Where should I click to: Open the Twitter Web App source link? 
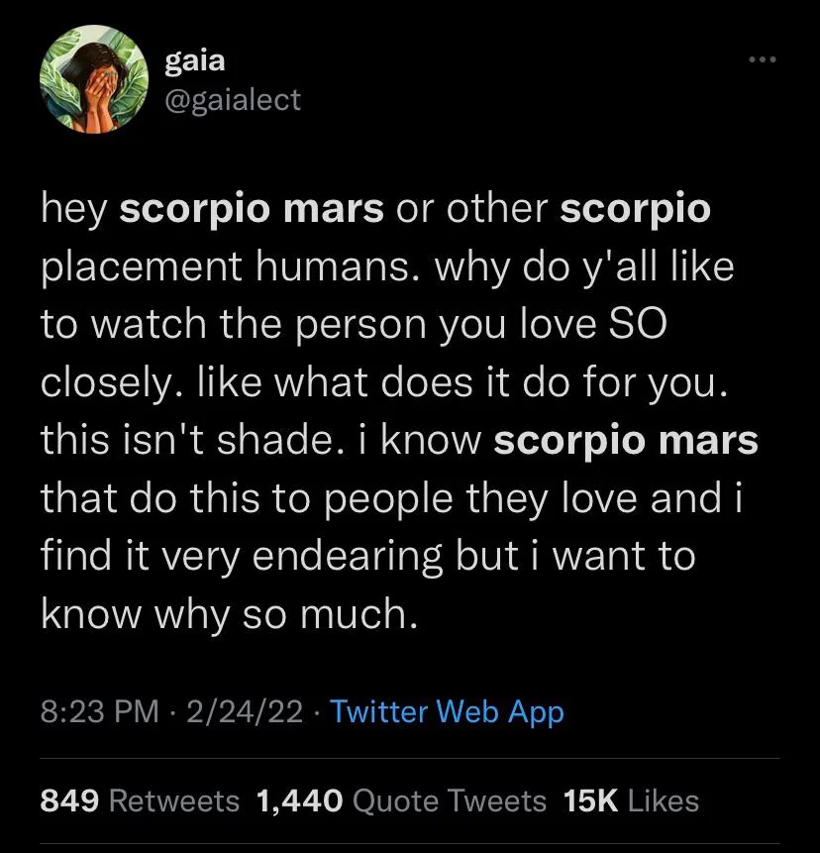(447, 709)
